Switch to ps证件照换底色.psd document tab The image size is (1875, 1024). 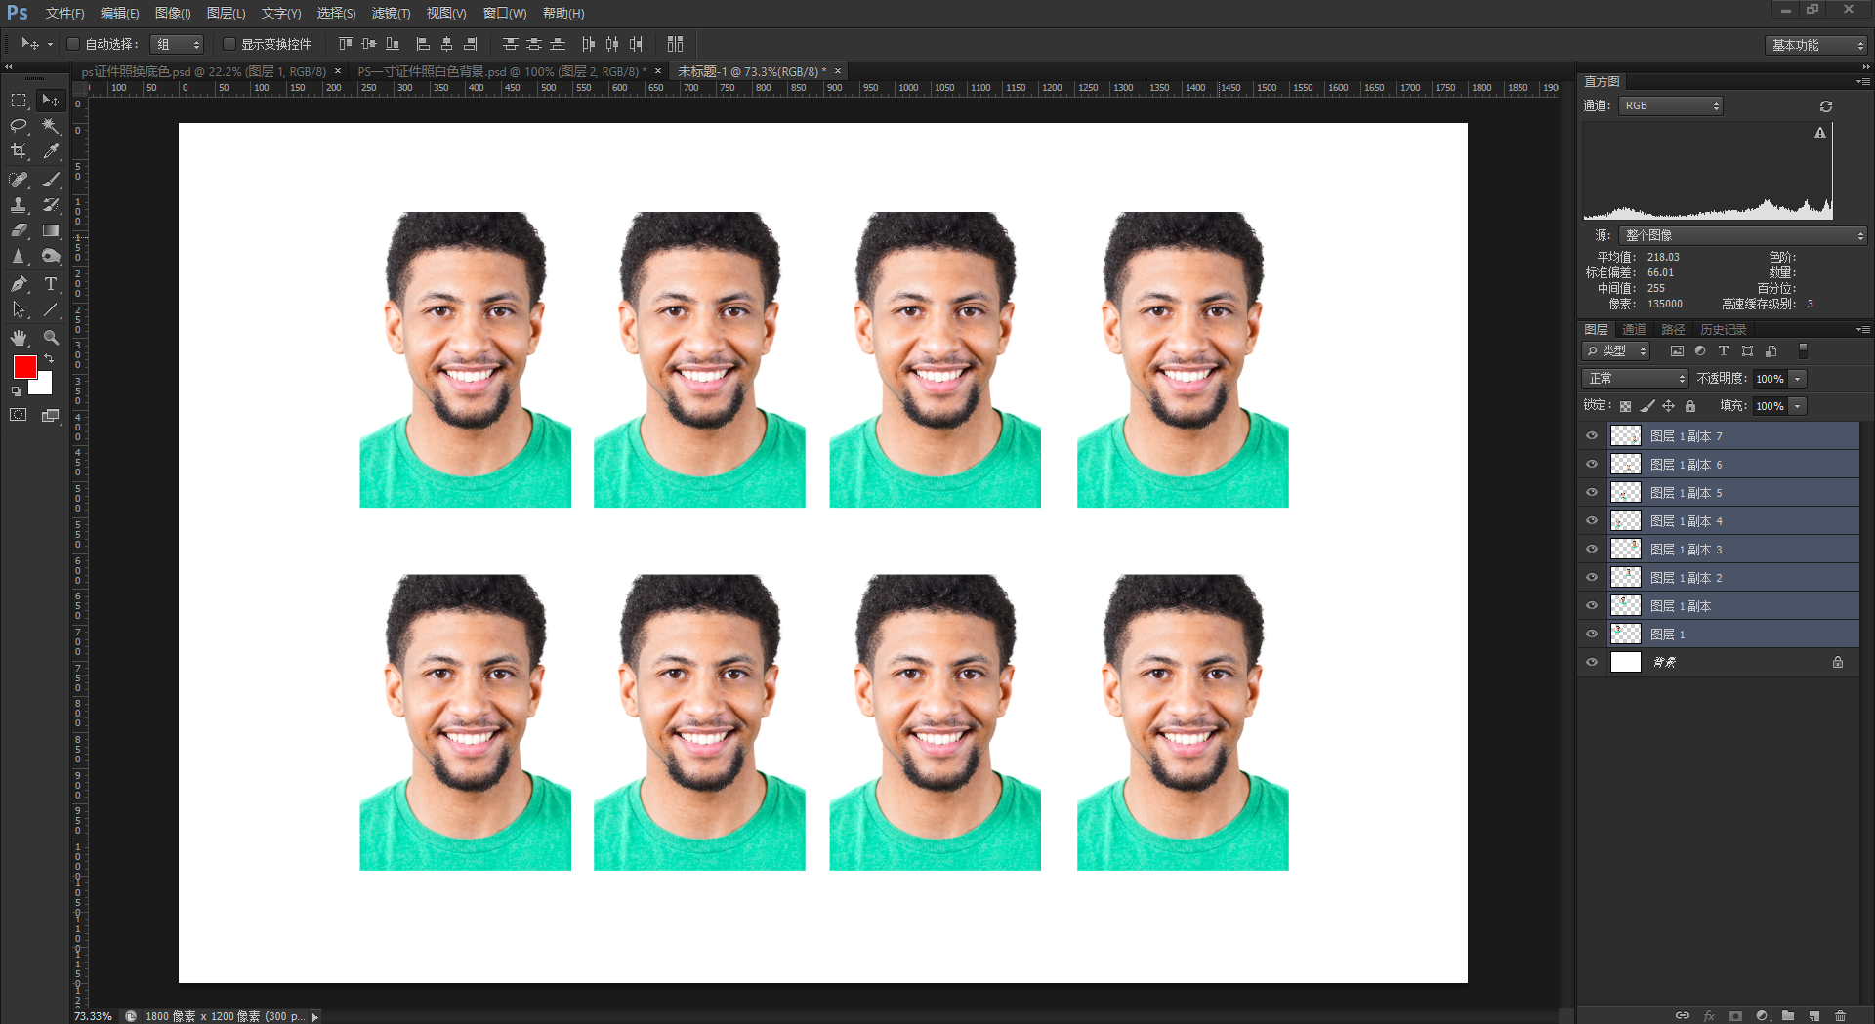(203, 71)
